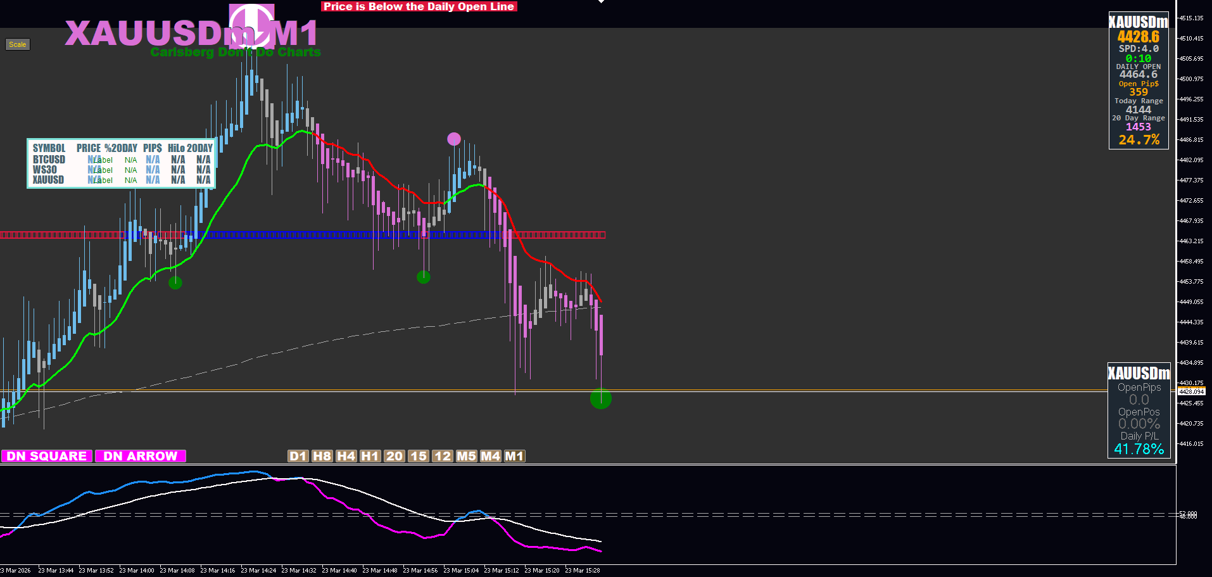The height and width of the screenshot is (577, 1212).
Task: Toggle the DN ARROW button
Action: coord(141,456)
